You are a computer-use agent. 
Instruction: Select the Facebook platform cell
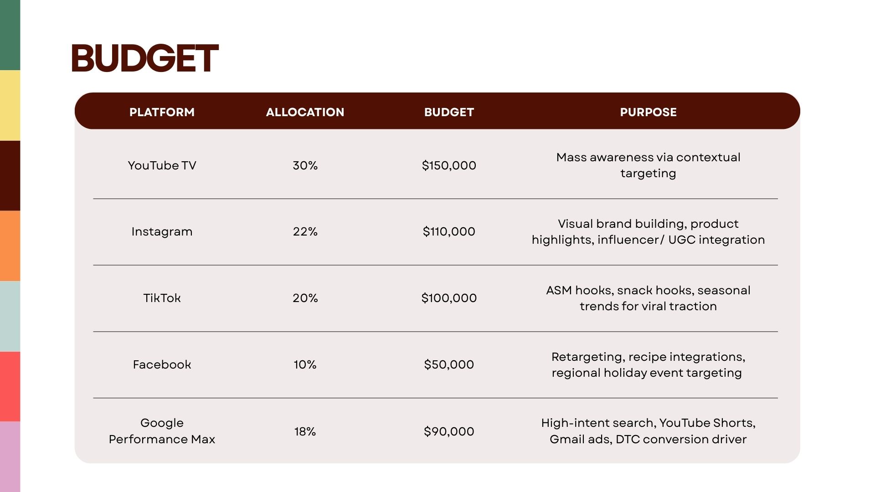click(162, 364)
